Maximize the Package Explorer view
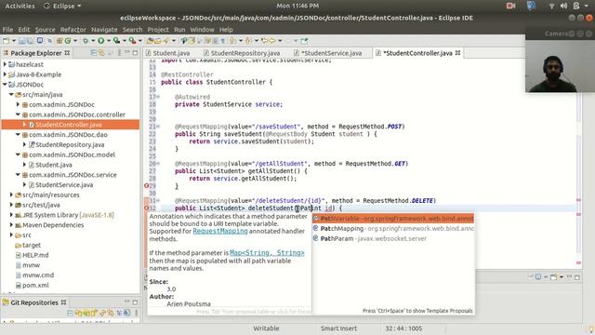Viewport: 595px width, 335px height. (x=135, y=53)
